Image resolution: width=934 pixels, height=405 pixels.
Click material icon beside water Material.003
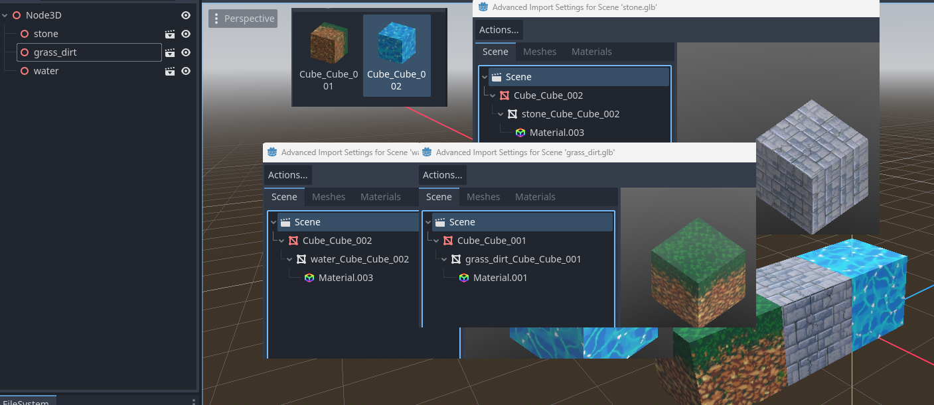coord(309,278)
